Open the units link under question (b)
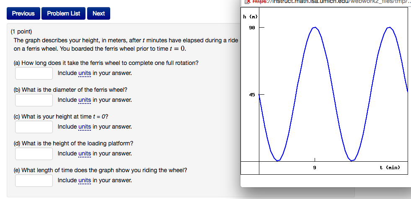The image size is (411, 199). coord(85,100)
